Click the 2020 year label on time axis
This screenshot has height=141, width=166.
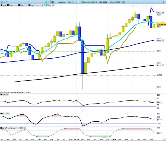(x=76, y=139)
